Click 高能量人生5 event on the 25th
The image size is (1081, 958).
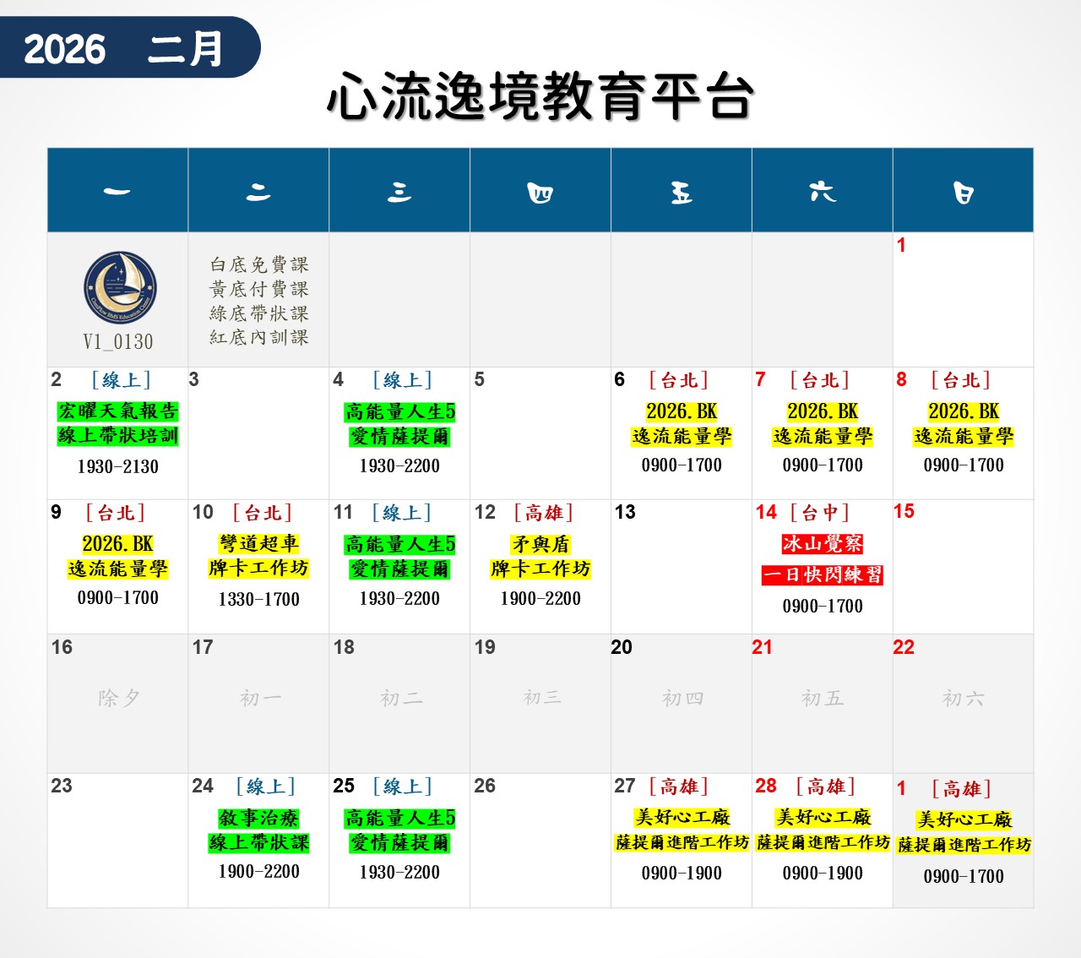coord(399,819)
